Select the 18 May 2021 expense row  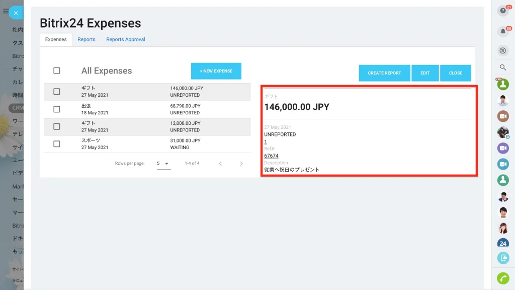pyautogui.click(x=147, y=109)
